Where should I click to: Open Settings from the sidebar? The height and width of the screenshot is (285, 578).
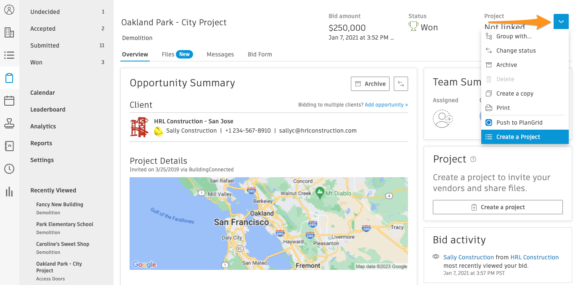[42, 160]
